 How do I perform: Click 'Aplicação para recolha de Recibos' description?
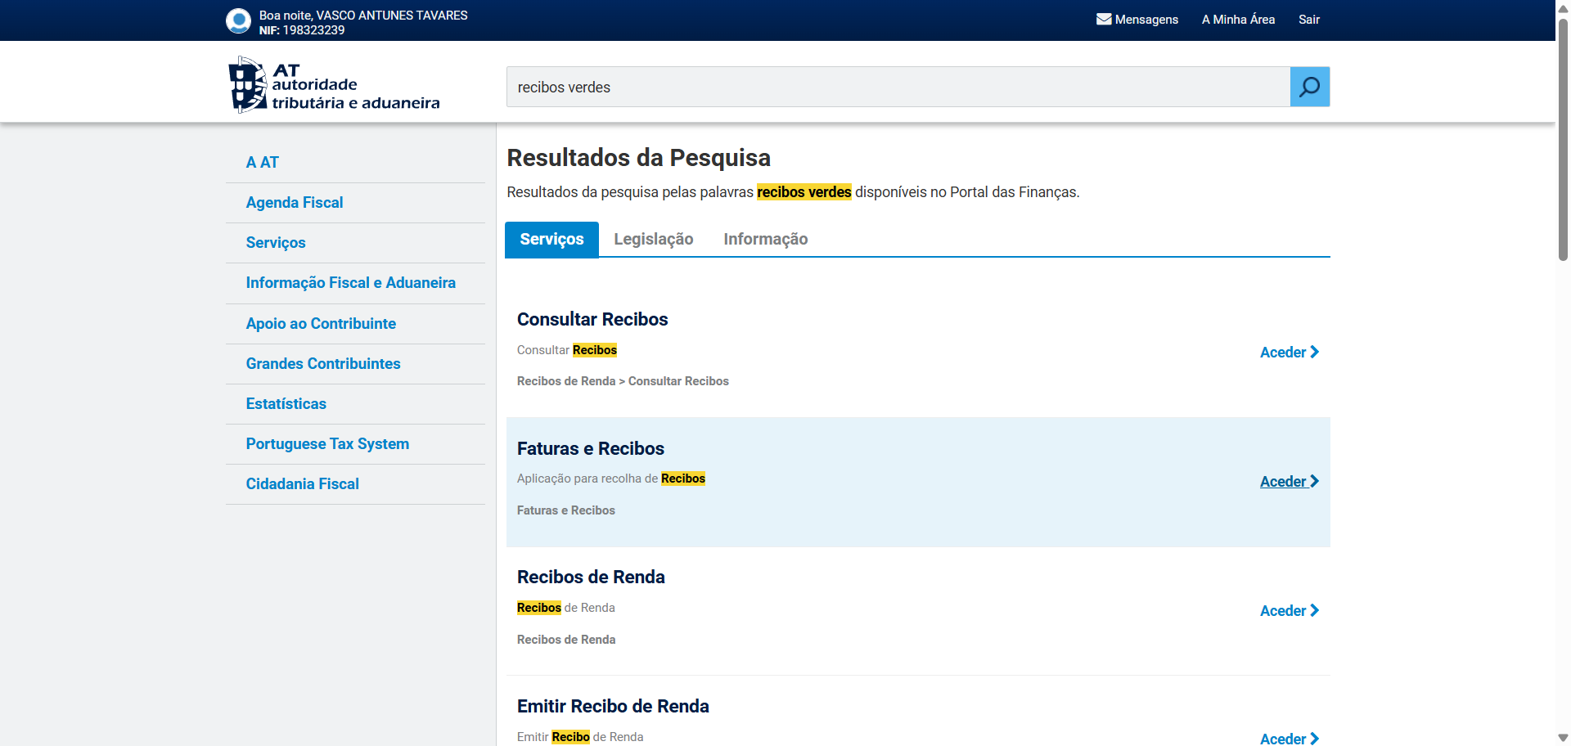pyautogui.click(x=611, y=479)
